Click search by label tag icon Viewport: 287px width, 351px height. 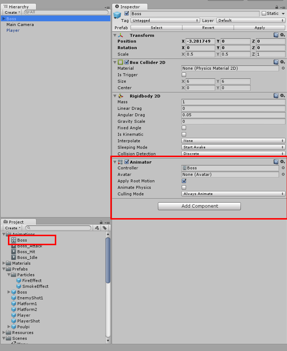105,228
